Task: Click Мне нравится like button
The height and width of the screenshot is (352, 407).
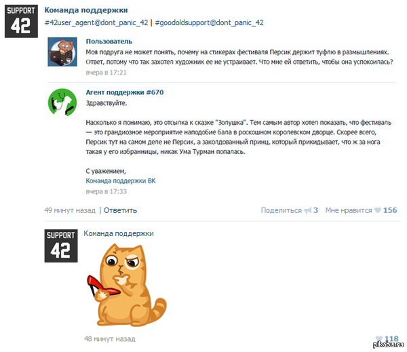Action: 349,210
